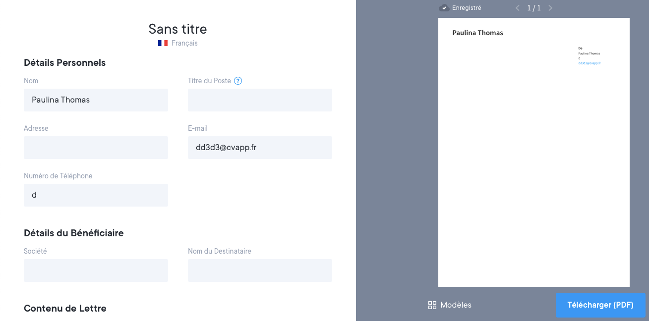Focus the Nom field containing Paulina Thomas
Screen dimensions: 649x321
pyautogui.click(x=96, y=100)
